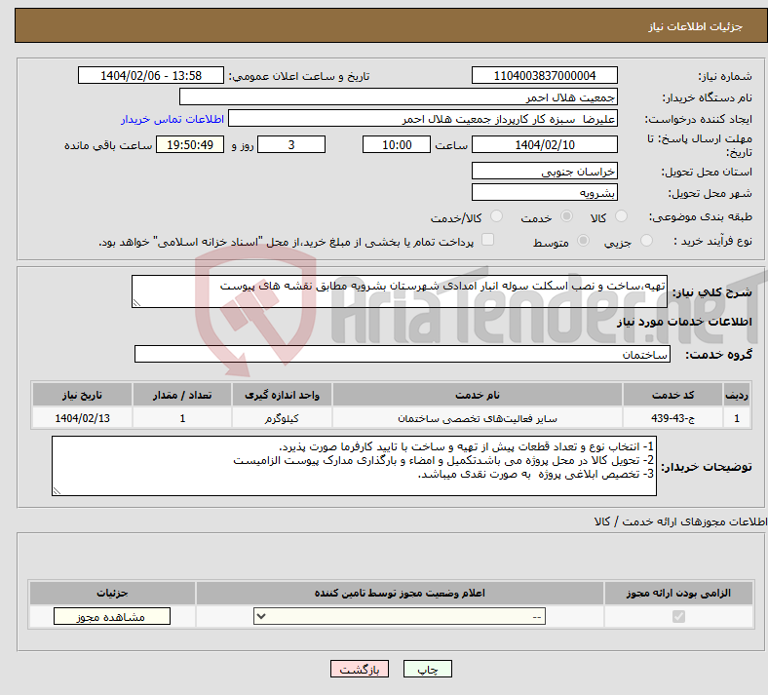The height and width of the screenshot is (695, 768).
Task: Click the بازگشت back button
Action: (x=360, y=670)
